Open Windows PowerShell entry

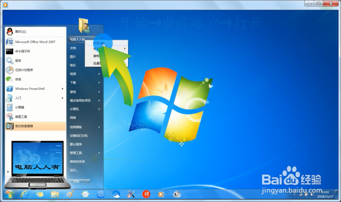(35, 89)
